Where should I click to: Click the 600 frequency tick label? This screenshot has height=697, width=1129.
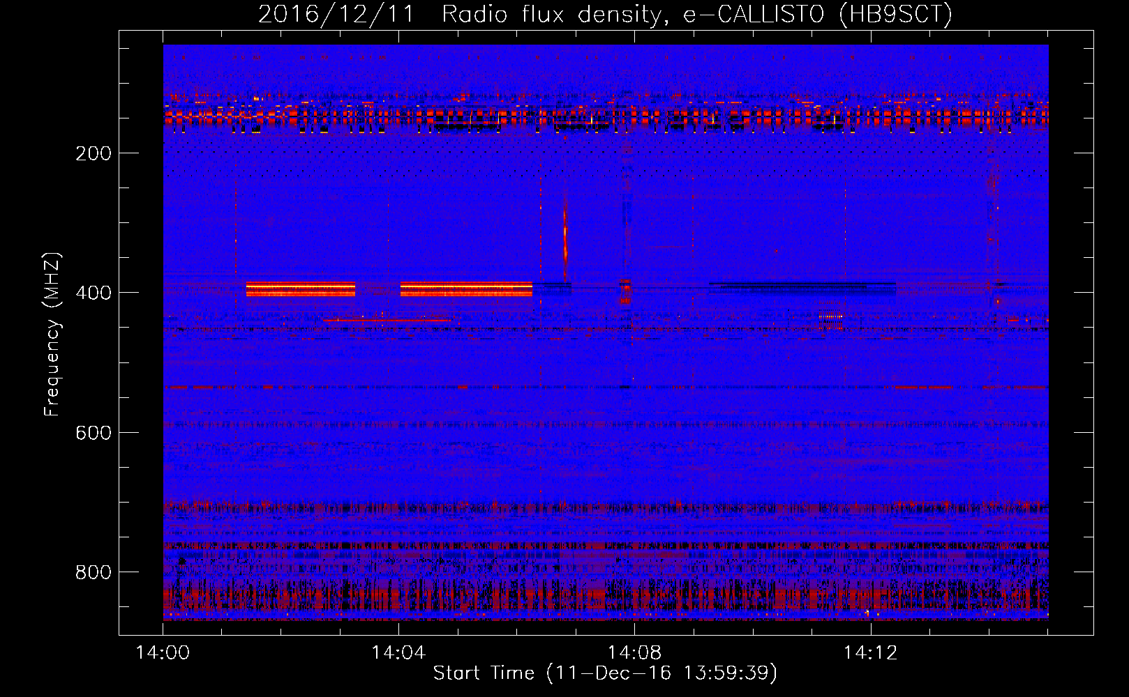[94, 433]
